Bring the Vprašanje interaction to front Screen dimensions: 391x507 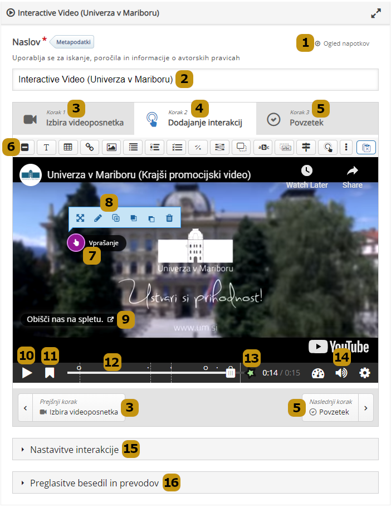[134, 218]
